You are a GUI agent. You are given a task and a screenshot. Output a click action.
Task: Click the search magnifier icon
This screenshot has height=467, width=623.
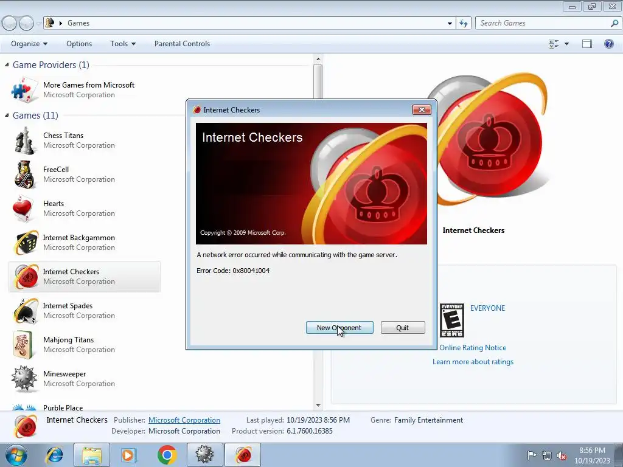tap(614, 23)
